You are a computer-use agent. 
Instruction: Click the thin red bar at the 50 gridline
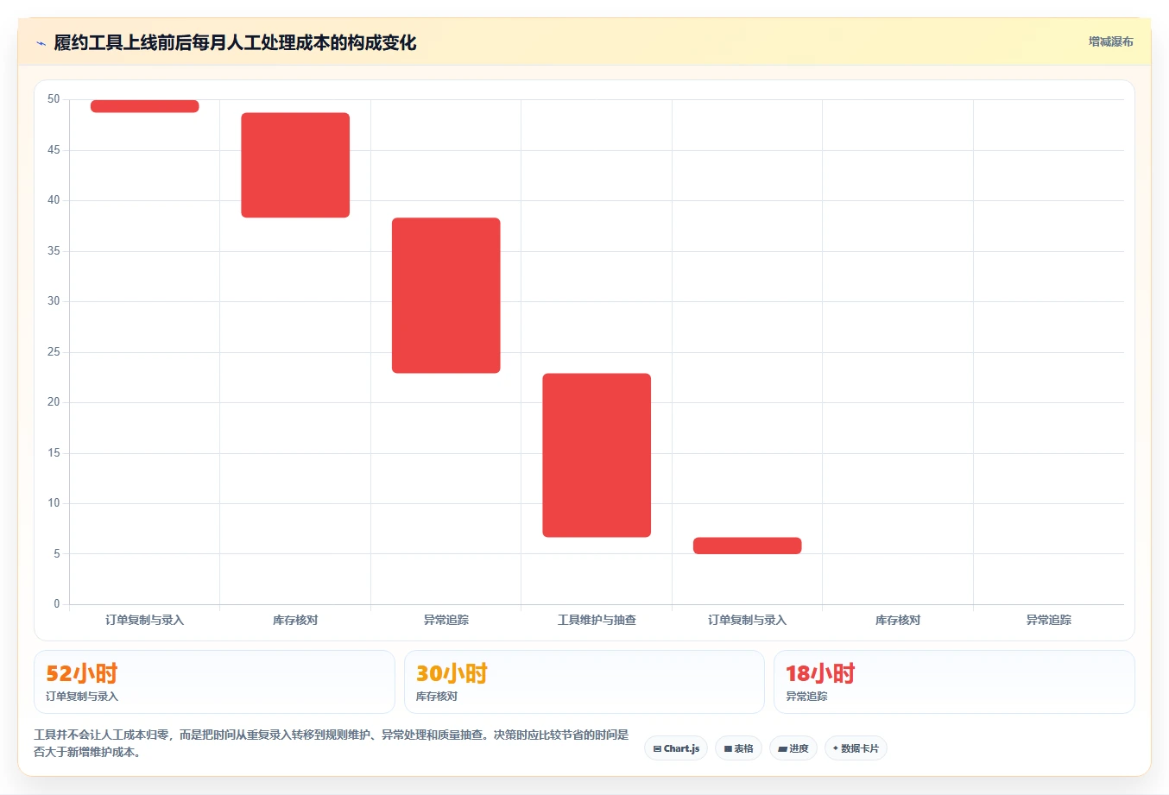point(145,106)
